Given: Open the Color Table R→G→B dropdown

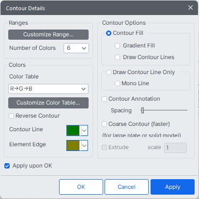Looking at the screenshot, I should pyautogui.click(x=48, y=89).
